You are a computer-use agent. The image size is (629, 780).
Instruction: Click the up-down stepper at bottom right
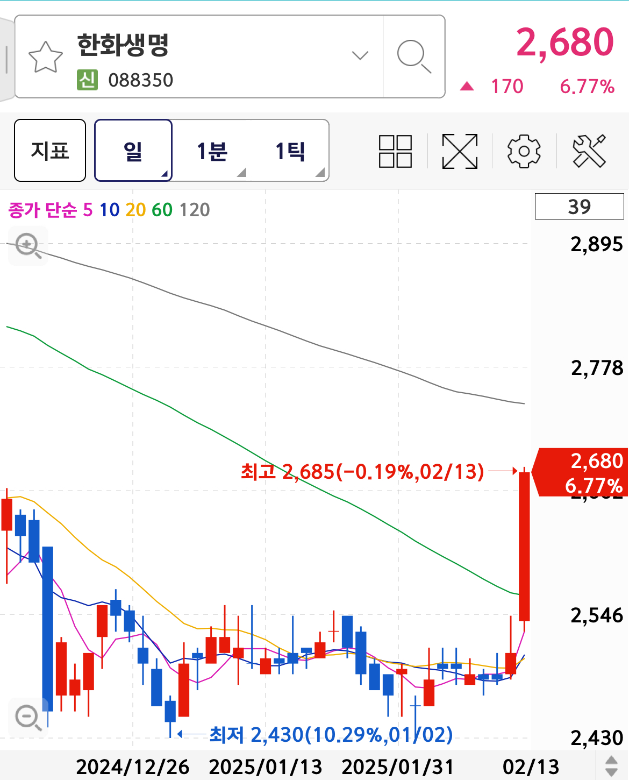tap(611, 766)
